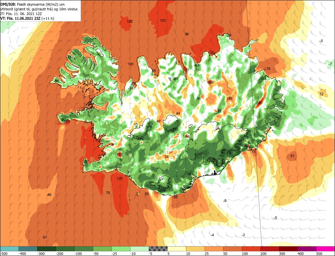
Task: Click the pale yellow 5 to 10 swatch
Action: [x=177, y=249]
